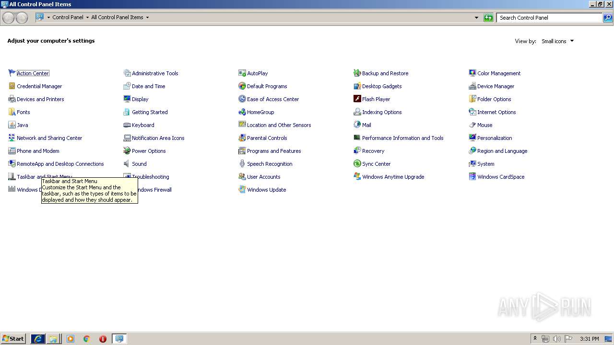This screenshot has height=345, width=614.
Task: Open Network and Sharing Center link
Action: (49, 138)
